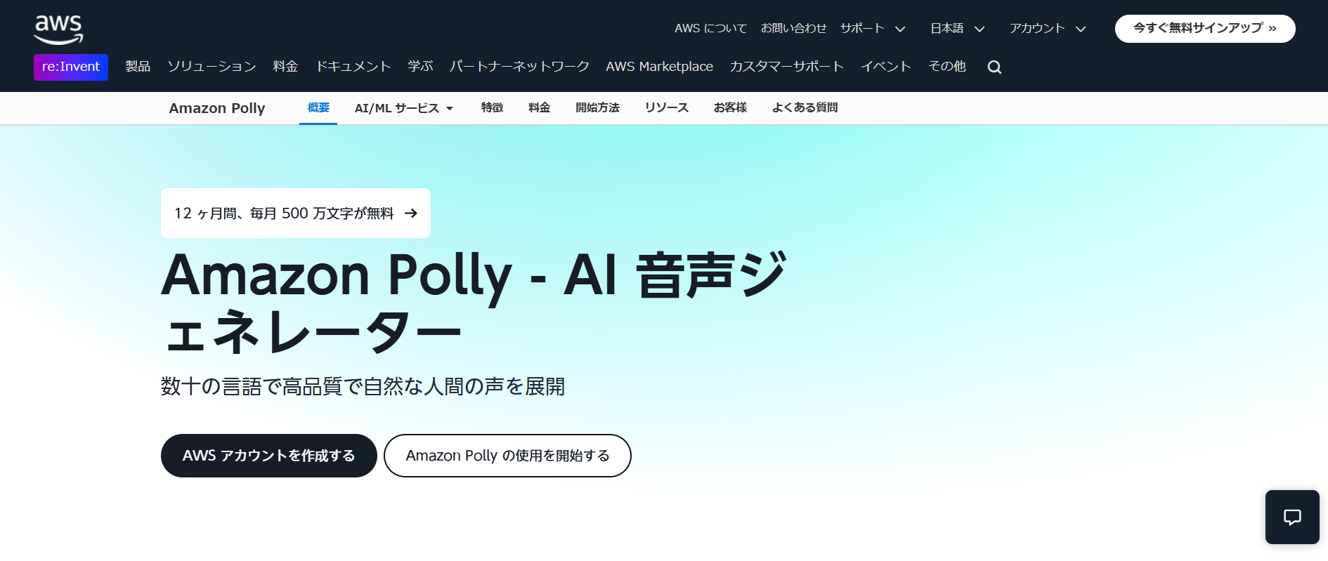Click the 数十の言語で高品質で自然な人間の声を展開 subtitle
The image size is (1328, 561).
363,386
